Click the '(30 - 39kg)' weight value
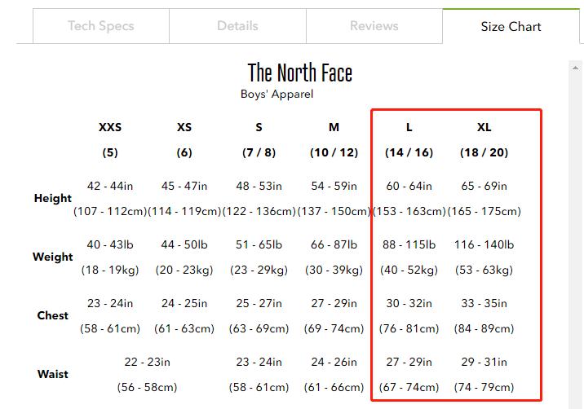584x409 pixels. (x=334, y=270)
